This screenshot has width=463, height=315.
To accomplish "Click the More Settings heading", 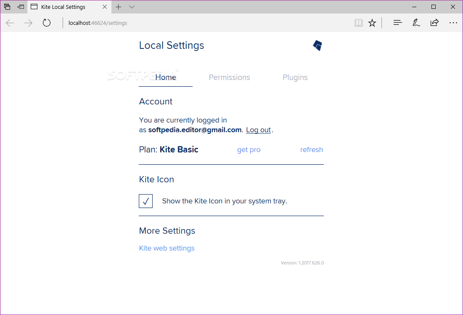I will [167, 231].
